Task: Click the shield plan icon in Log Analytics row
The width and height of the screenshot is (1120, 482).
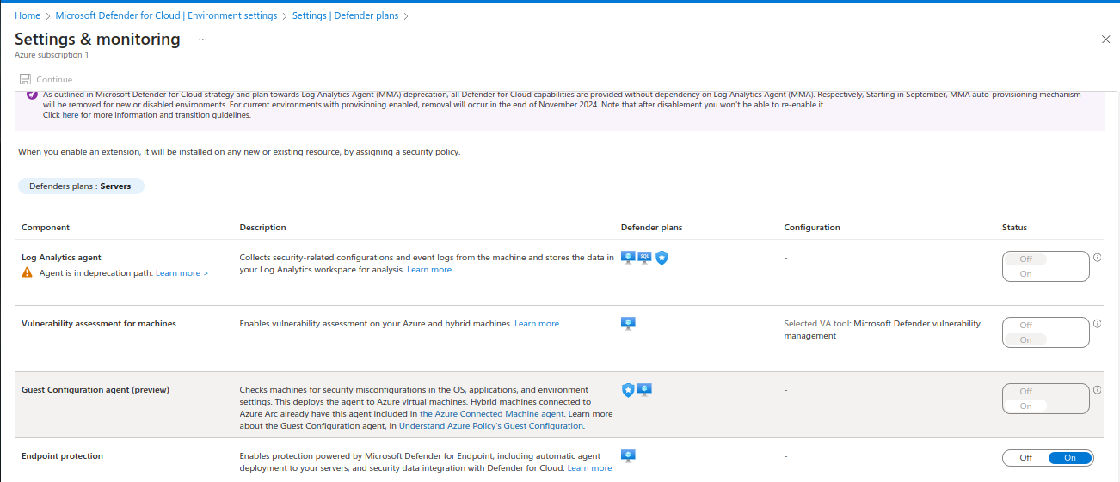Action: pos(661,257)
